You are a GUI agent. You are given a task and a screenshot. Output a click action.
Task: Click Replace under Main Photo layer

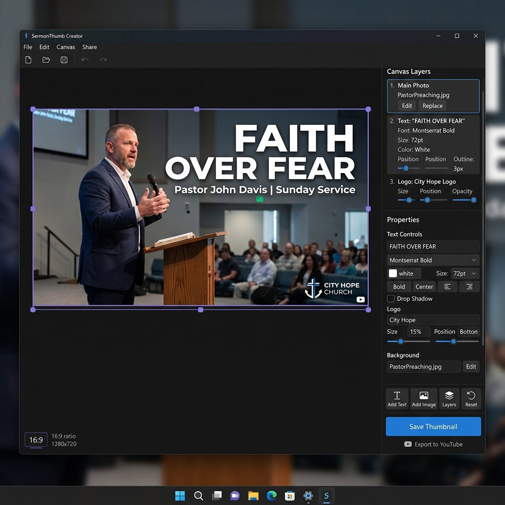(x=433, y=106)
